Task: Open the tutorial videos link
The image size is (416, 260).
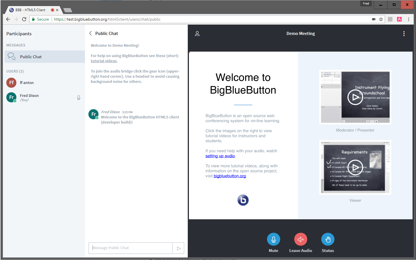Action: coord(104,61)
